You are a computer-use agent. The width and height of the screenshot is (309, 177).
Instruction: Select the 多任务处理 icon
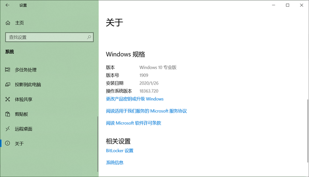pos(8,70)
